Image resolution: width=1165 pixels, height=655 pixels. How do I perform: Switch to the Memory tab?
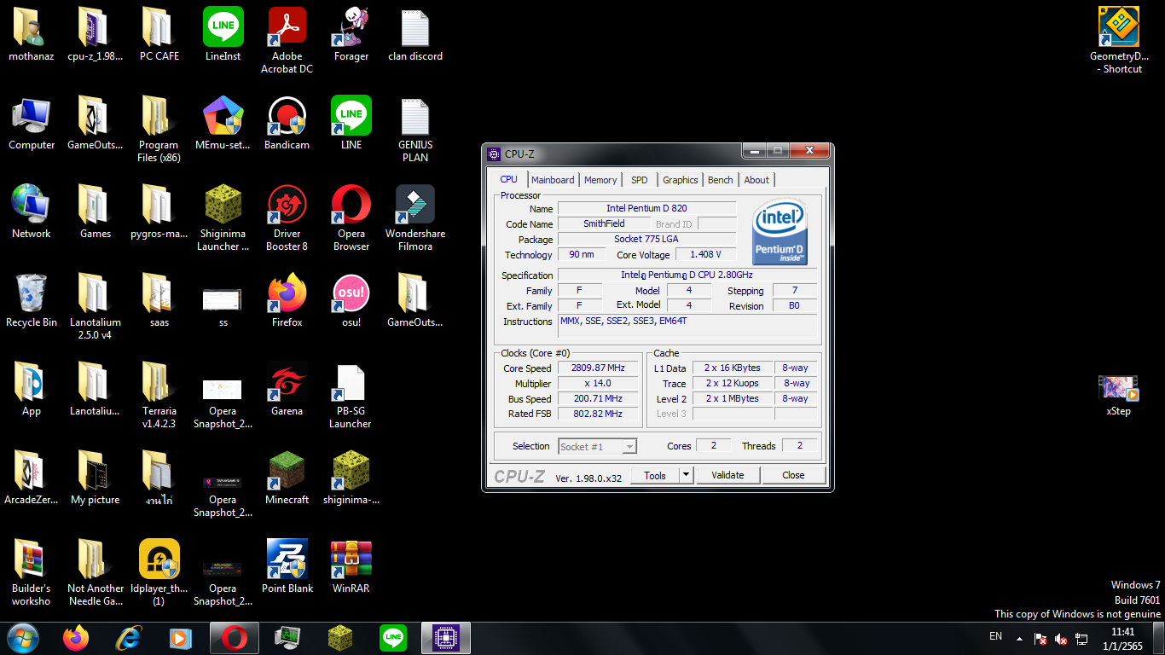click(600, 180)
